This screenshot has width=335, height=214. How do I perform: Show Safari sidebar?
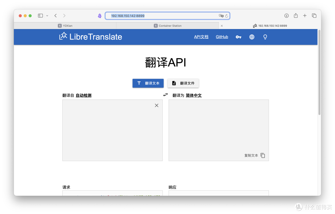tap(40, 15)
